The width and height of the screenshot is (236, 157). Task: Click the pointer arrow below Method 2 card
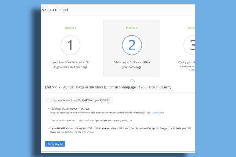[x=132, y=79]
